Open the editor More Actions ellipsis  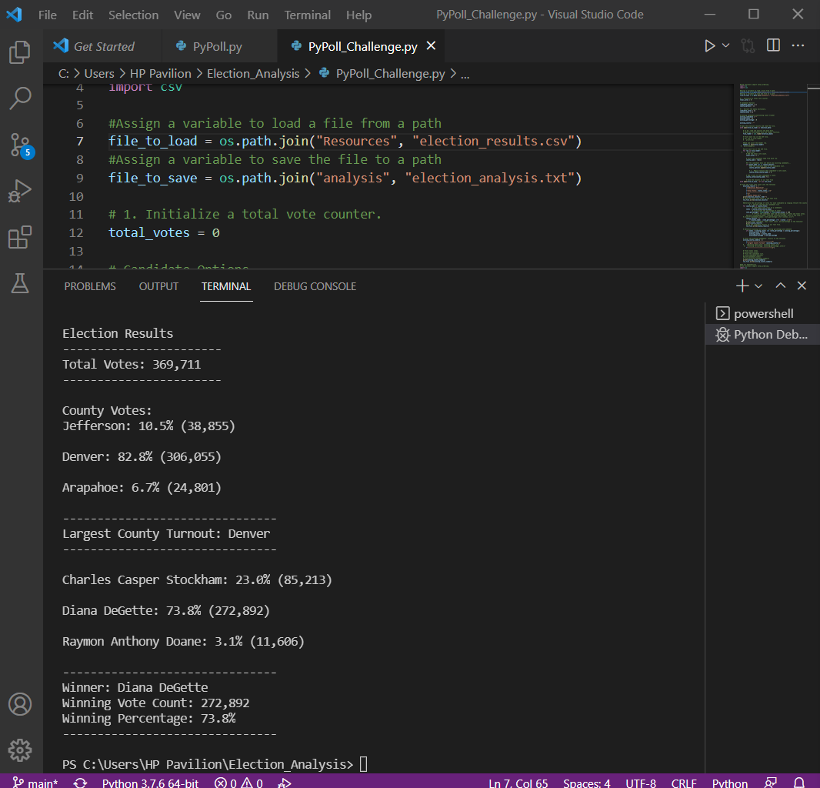pyautogui.click(x=798, y=46)
